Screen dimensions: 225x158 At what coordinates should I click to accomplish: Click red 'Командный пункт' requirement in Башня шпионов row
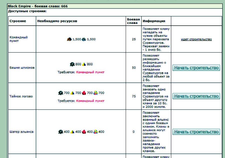(x=90, y=72)
